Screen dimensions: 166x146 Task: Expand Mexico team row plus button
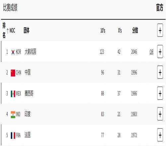[160, 94]
